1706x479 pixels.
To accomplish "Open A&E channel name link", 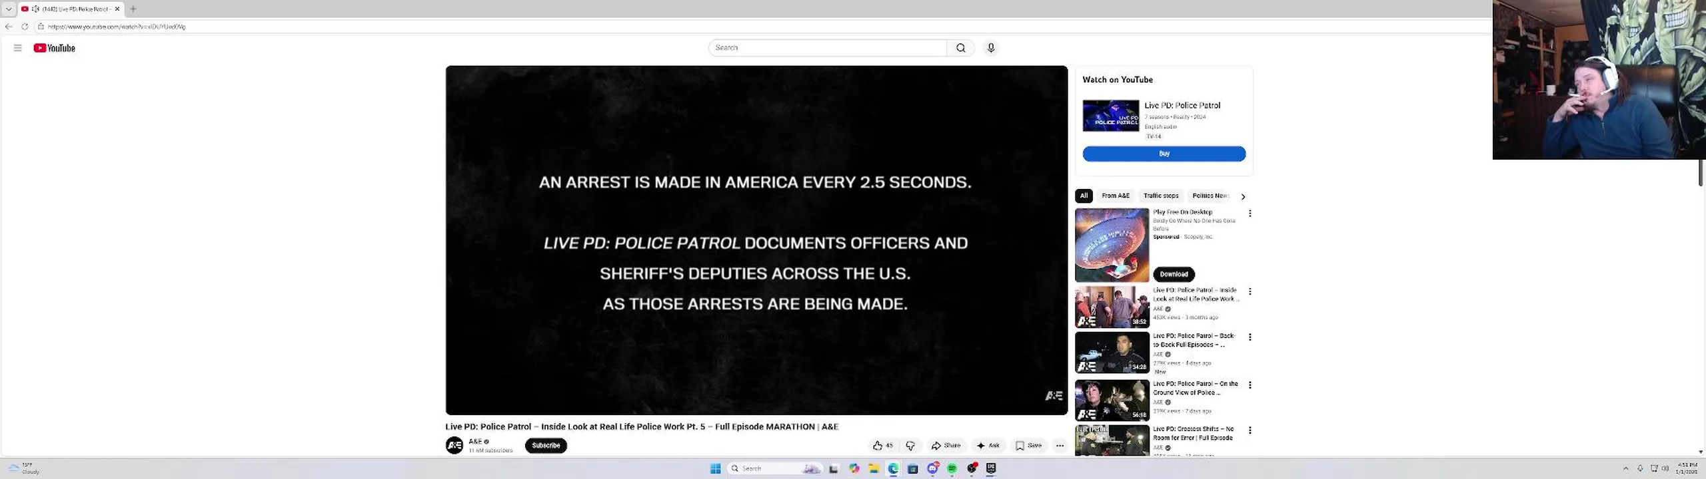I will point(475,442).
